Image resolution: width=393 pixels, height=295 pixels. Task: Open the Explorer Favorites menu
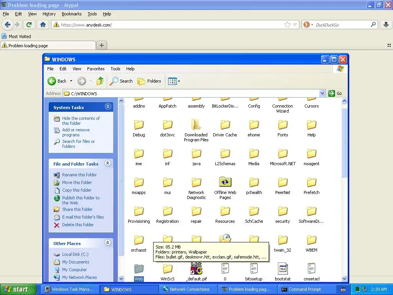click(x=96, y=69)
